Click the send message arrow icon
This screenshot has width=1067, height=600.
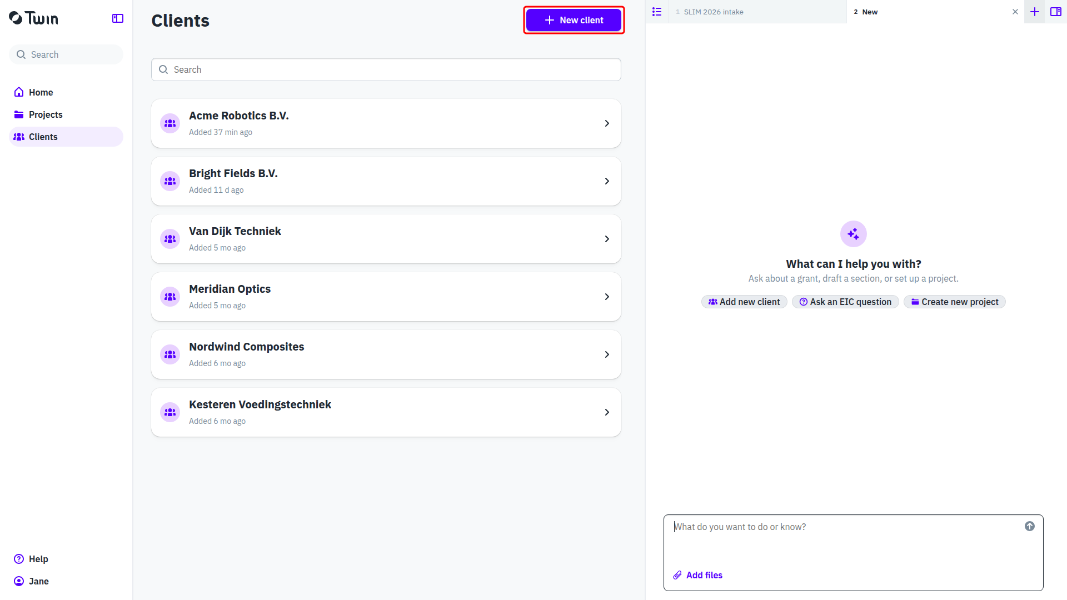coord(1030,526)
